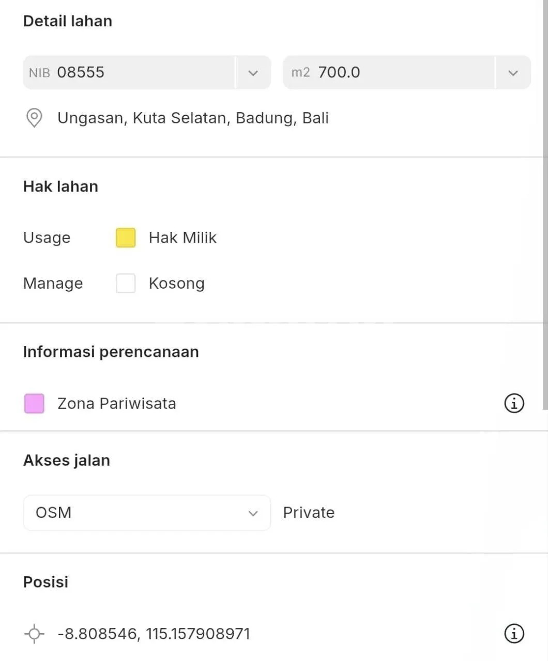548x661 pixels.
Task: Click the Zona Pariwisata label
Action: [116, 403]
